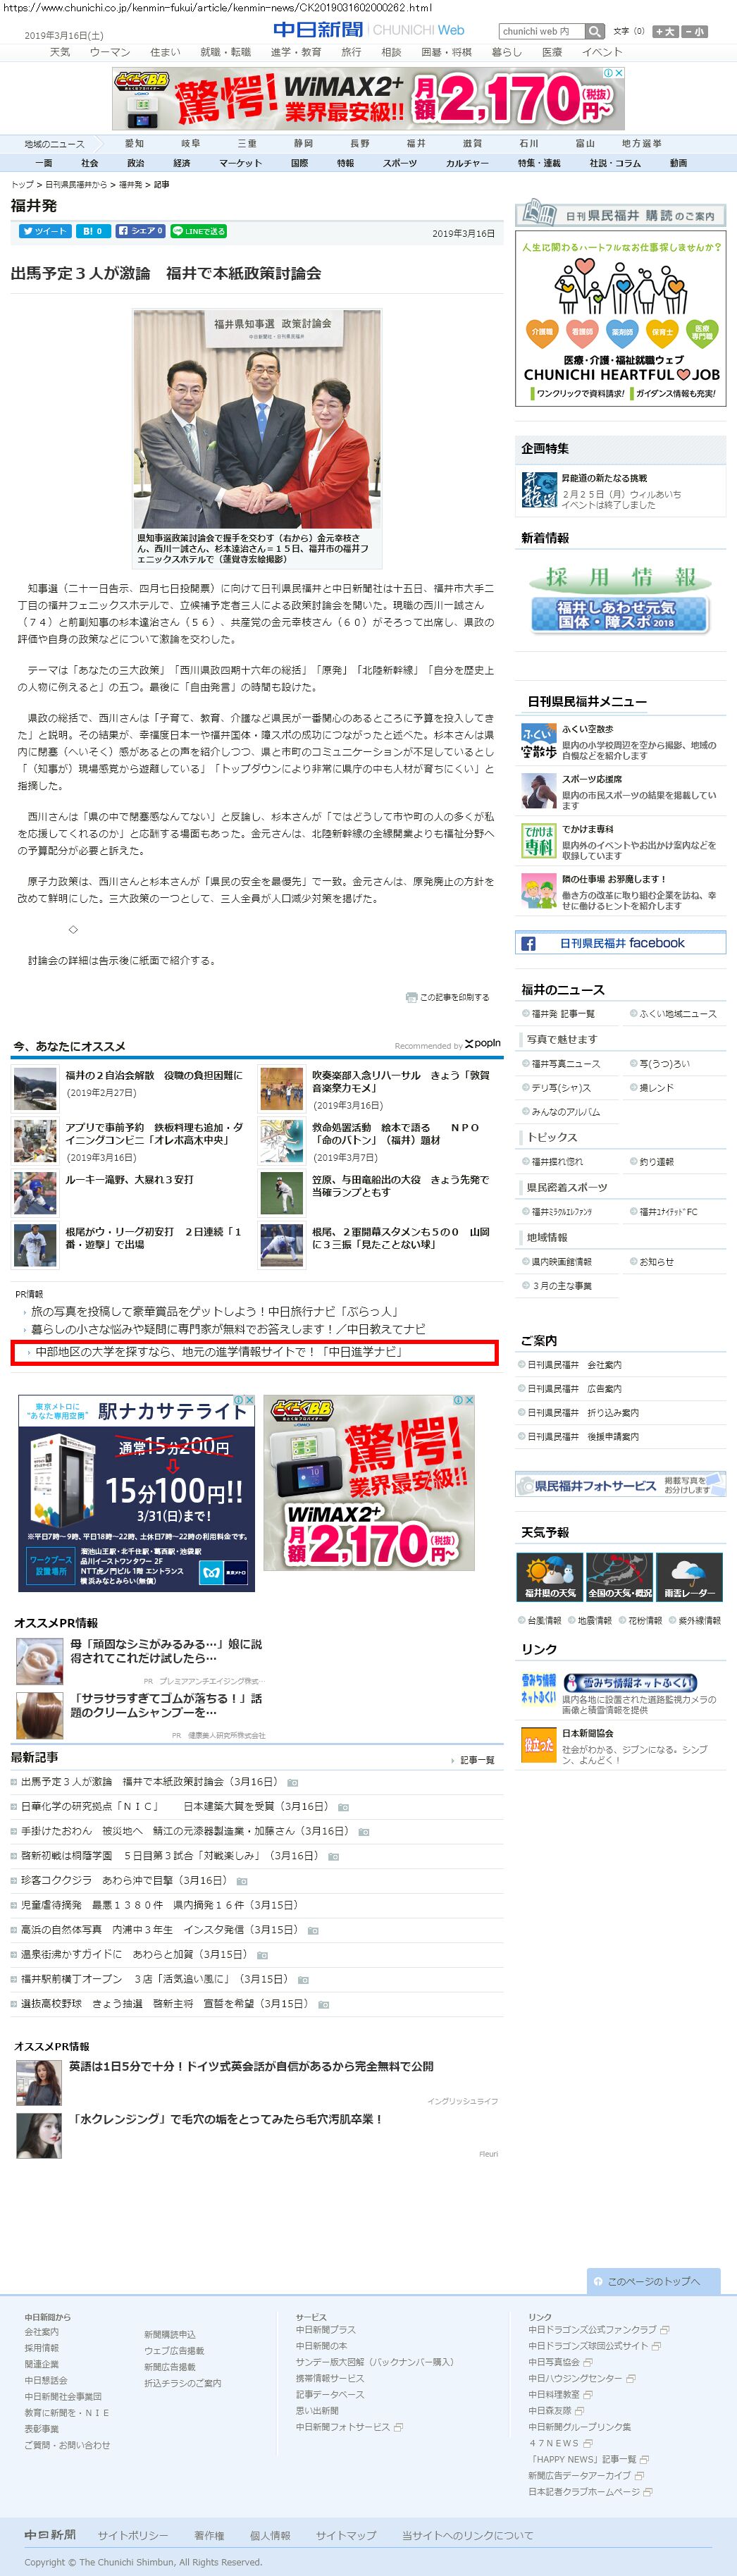Open 昇龍道 企画特集 thumbnail
737x2576 pixels.
point(538,490)
